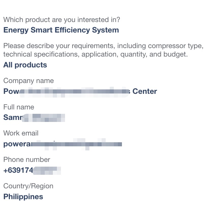Click the 'Please describe your requirements' paragraph
The height and width of the screenshot is (210, 210).
[103, 50]
